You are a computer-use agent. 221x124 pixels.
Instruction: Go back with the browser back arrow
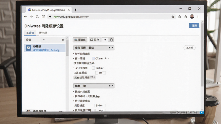25,17
